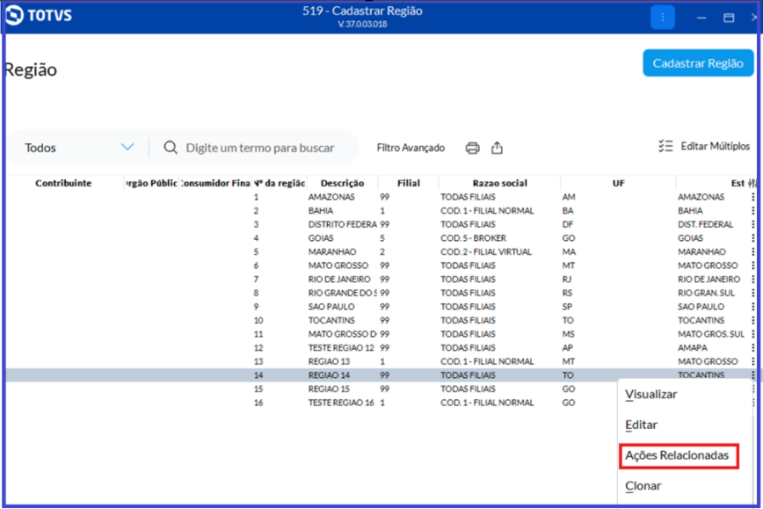This screenshot has height=509, width=763.
Task: Click the RJ cell in UF column
Action: pyautogui.click(x=567, y=279)
